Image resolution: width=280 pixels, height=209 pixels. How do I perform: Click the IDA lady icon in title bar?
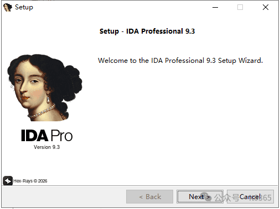tap(8, 7)
